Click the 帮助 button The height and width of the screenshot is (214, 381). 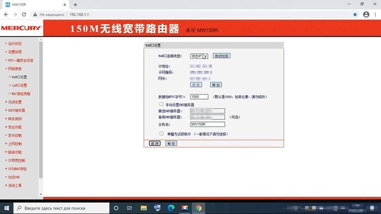(171, 143)
